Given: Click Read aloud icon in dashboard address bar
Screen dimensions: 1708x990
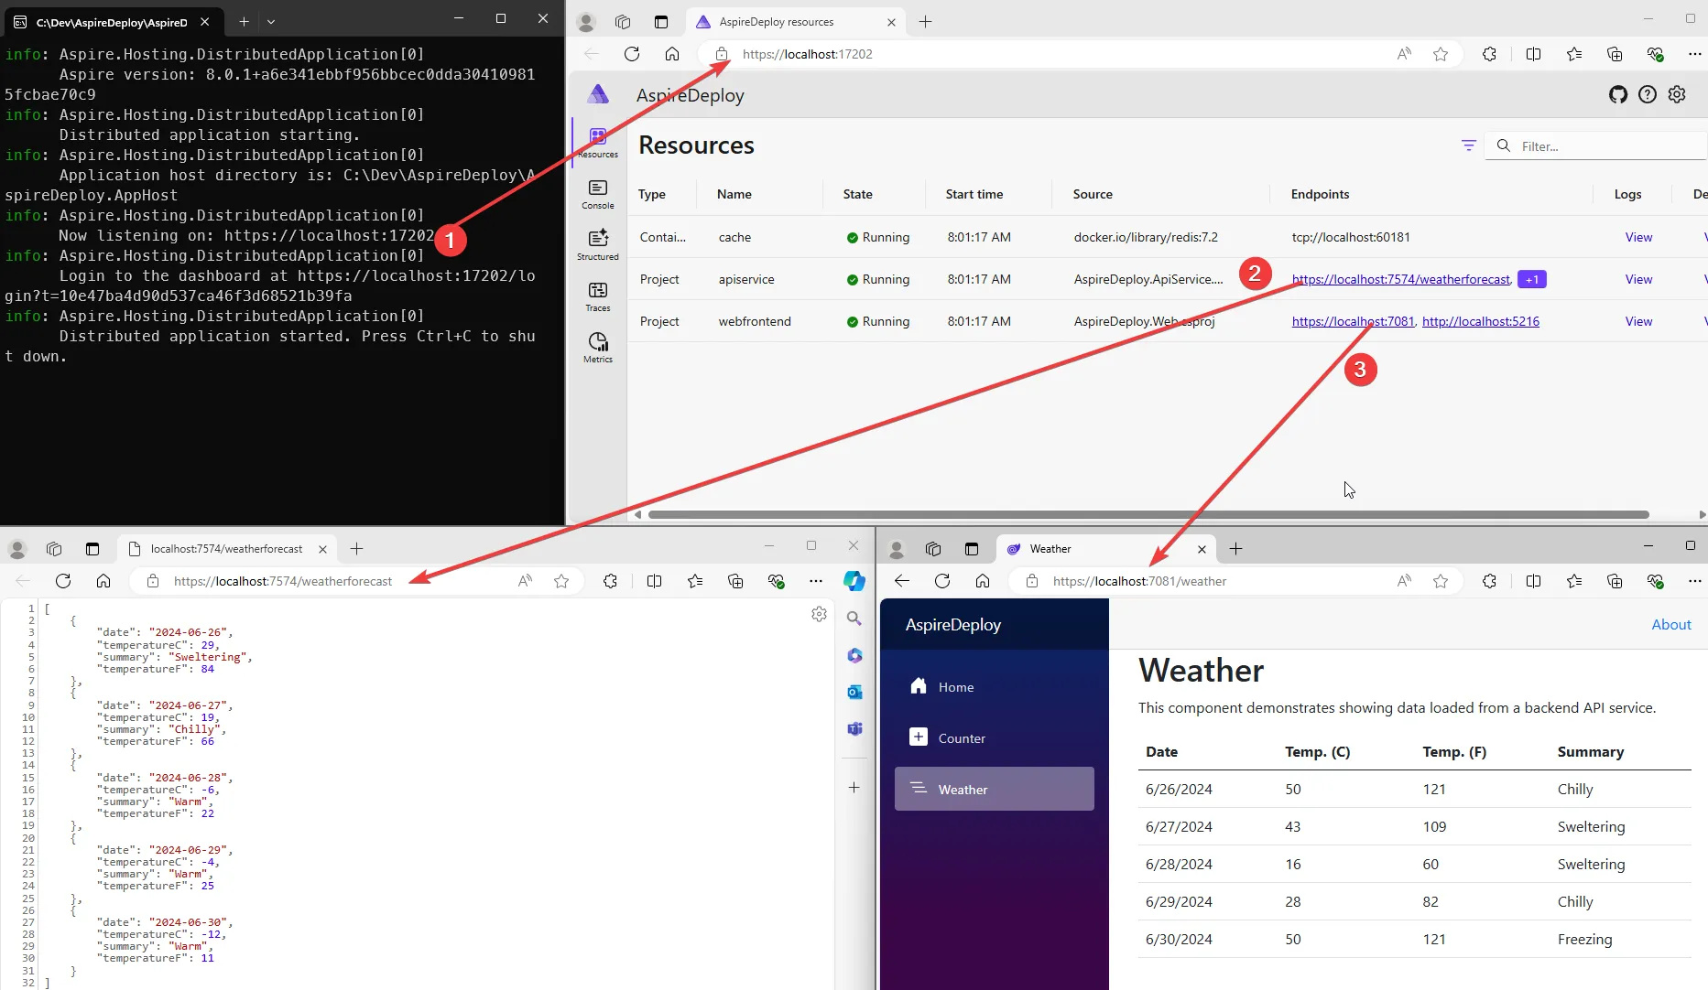Looking at the screenshot, I should tap(1404, 54).
